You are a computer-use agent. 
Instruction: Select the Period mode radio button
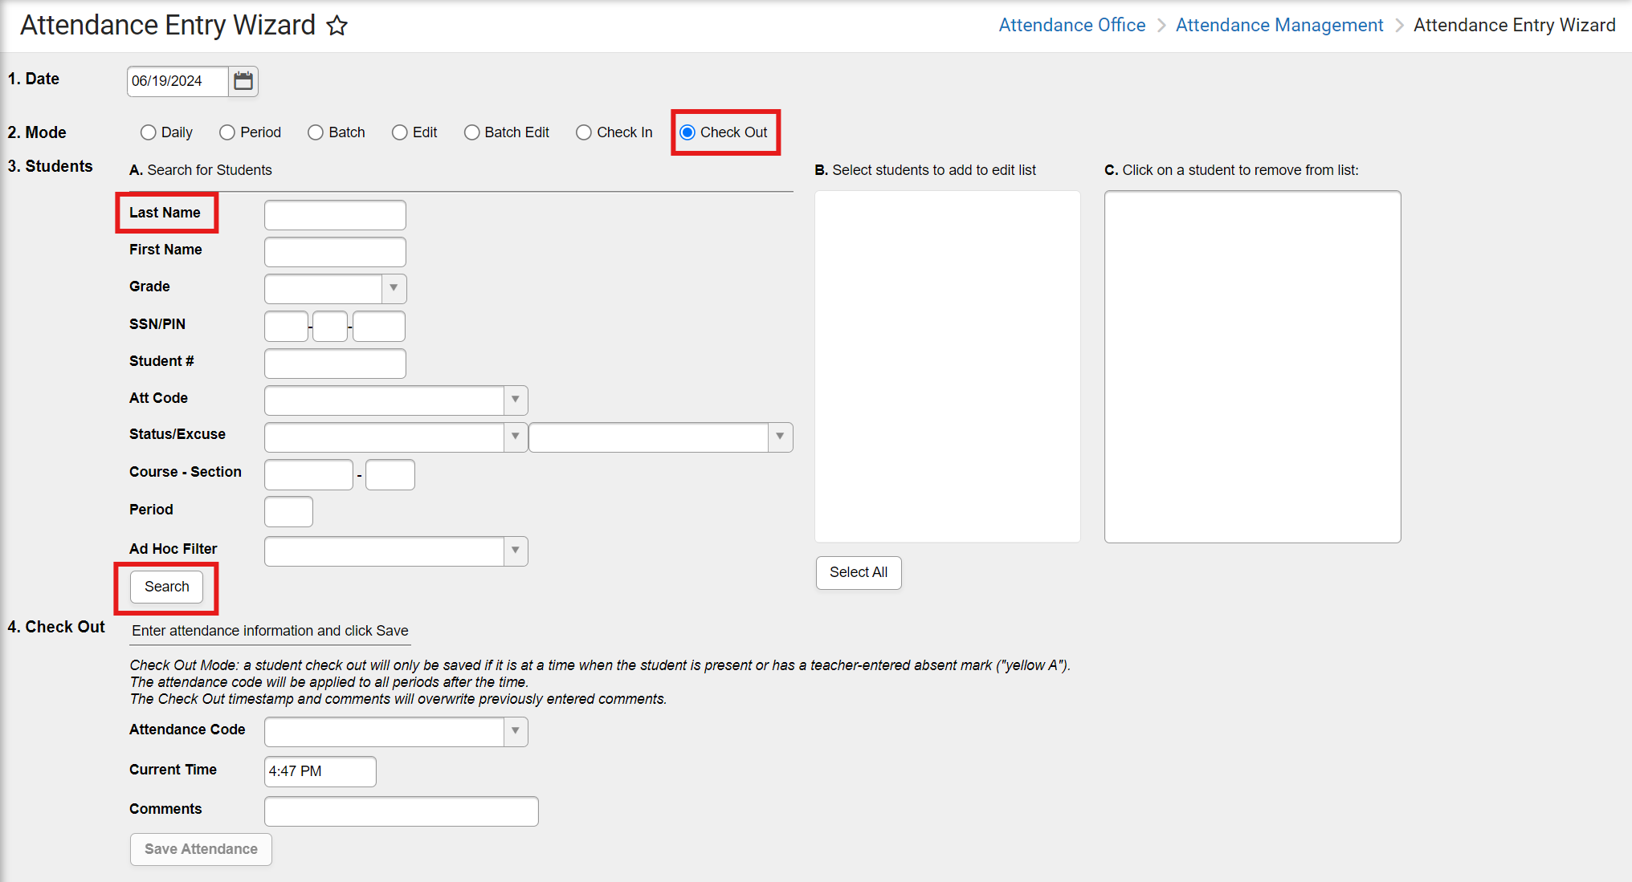click(x=227, y=132)
